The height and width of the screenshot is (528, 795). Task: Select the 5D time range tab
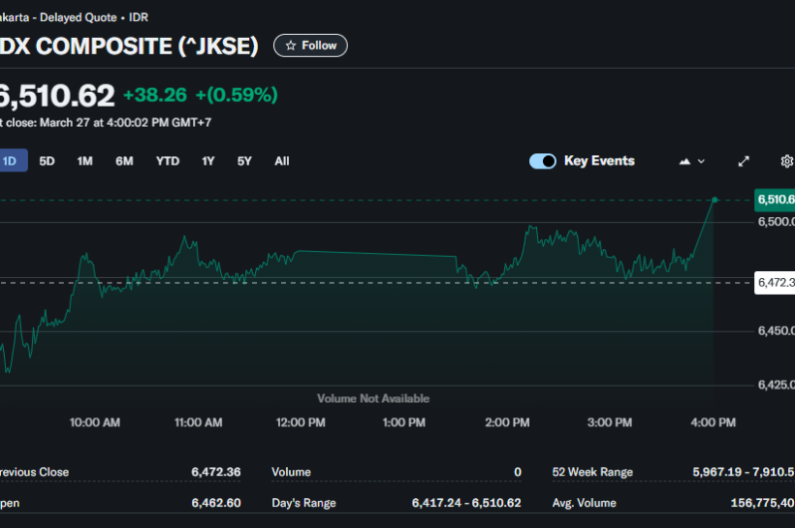click(x=47, y=161)
